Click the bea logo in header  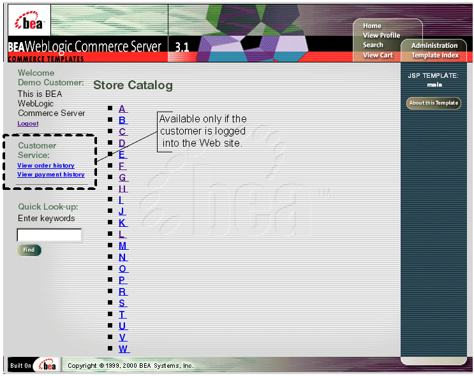(x=29, y=20)
